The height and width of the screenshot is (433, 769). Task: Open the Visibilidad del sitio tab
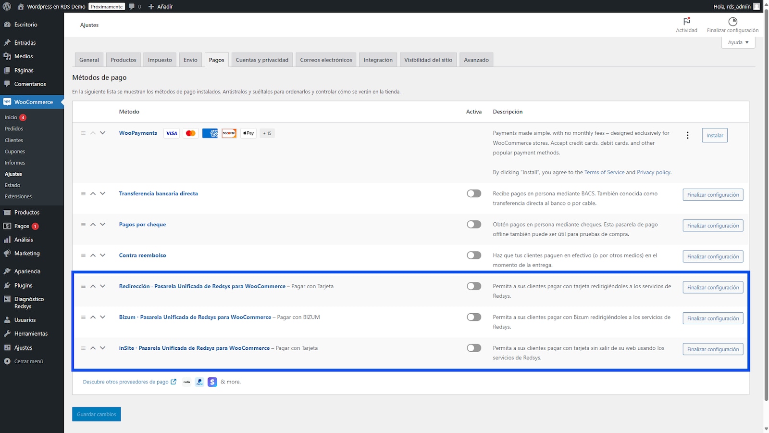coord(428,60)
